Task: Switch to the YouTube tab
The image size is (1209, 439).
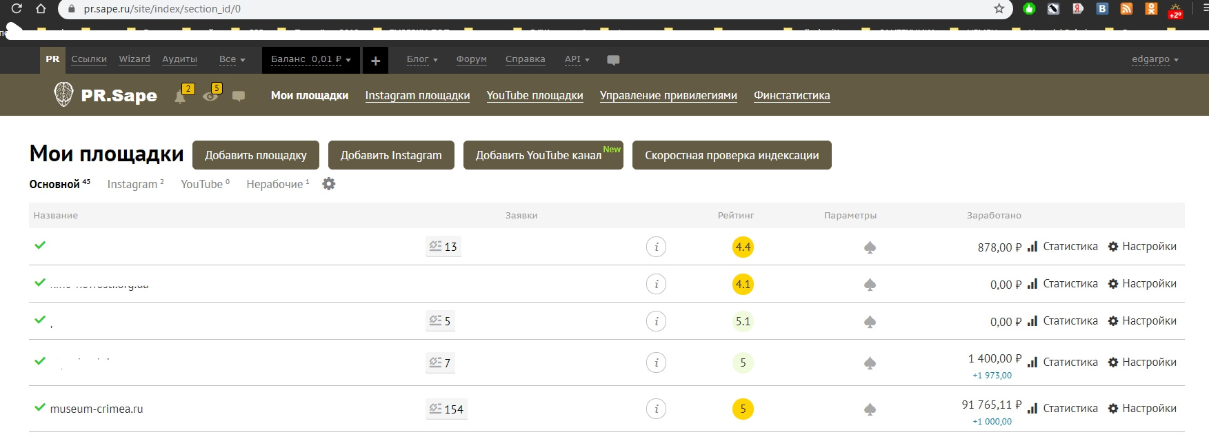Action: pyautogui.click(x=205, y=184)
